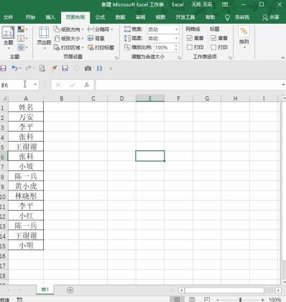286x302 pixels.
Task: Open the Data (数据) ribbon tab
Action: pyautogui.click(x=120, y=17)
